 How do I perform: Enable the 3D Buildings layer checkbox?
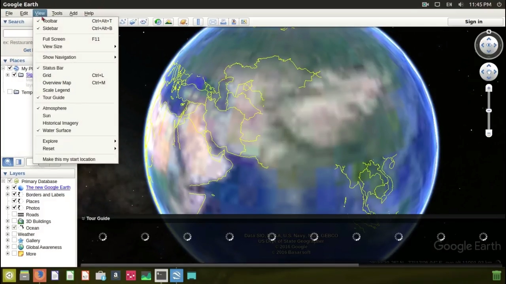[14, 221]
